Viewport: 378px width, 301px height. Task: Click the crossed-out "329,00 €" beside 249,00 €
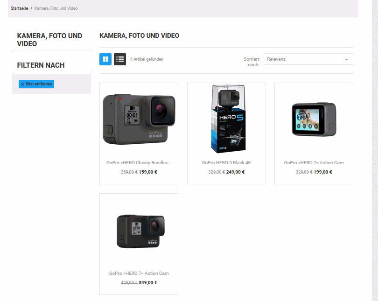pyautogui.click(x=217, y=172)
